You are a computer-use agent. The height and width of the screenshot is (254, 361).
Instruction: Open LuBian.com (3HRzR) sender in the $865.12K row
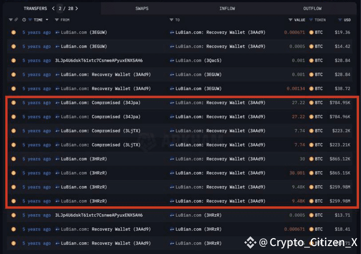point(84,159)
